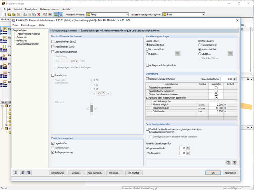Select the Pf purlin module icon
This screenshot has width=254, height=190.
(x=4, y=66)
